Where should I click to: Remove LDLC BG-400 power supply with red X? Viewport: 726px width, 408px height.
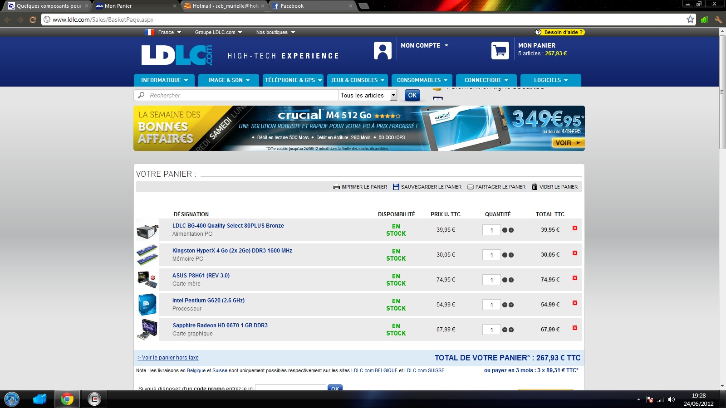pos(575,228)
